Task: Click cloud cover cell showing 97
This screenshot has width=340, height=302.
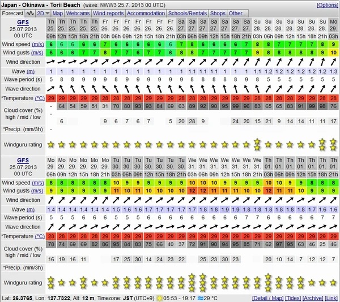Action: pyautogui.click(x=279, y=244)
